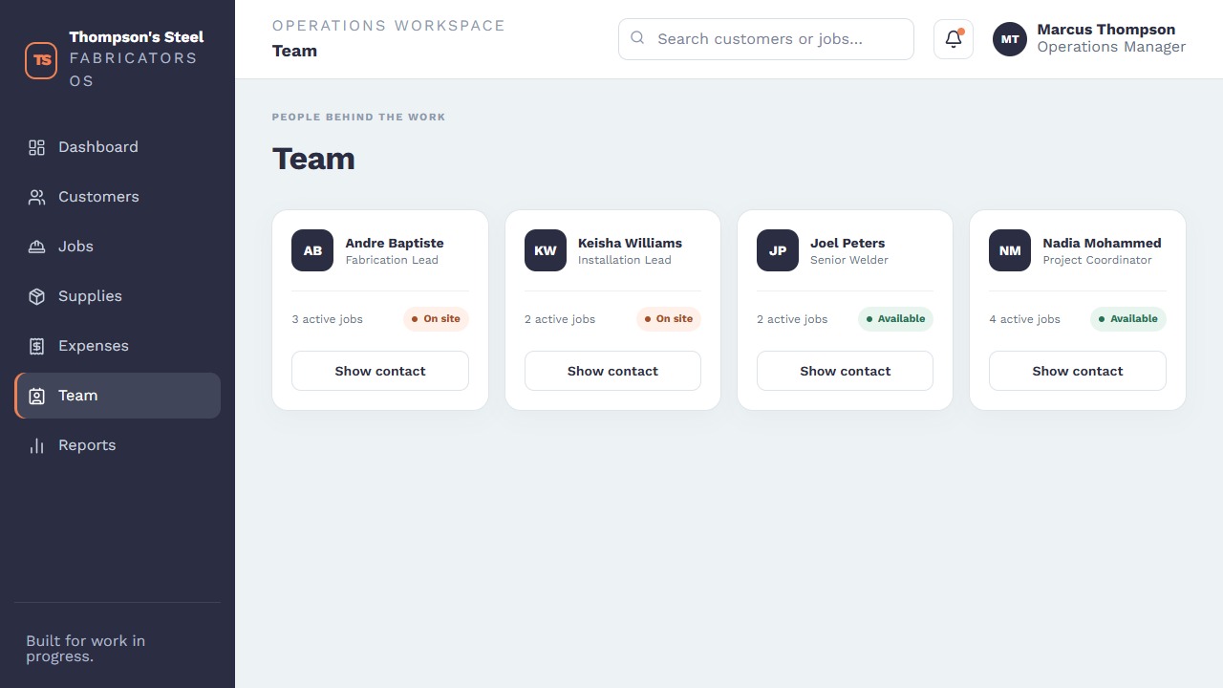
Task: Navigate to Supplies
Action: [118, 296]
